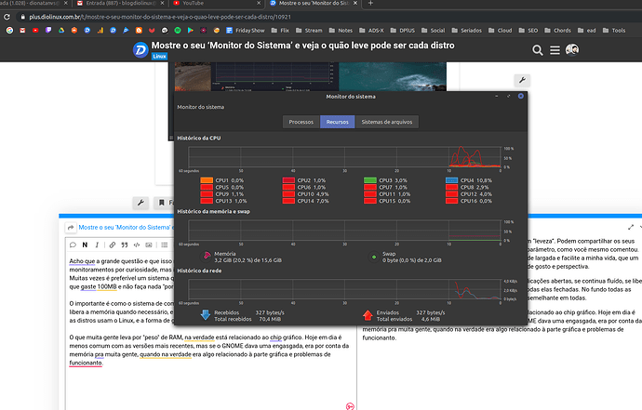
Task: Click the CPU3 green color swatch
Action: click(370, 180)
